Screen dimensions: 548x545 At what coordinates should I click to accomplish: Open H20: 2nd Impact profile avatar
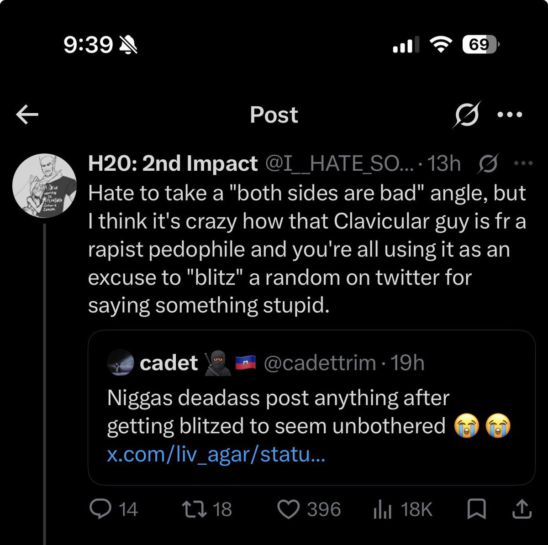pyautogui.click(x=44, y=185)
